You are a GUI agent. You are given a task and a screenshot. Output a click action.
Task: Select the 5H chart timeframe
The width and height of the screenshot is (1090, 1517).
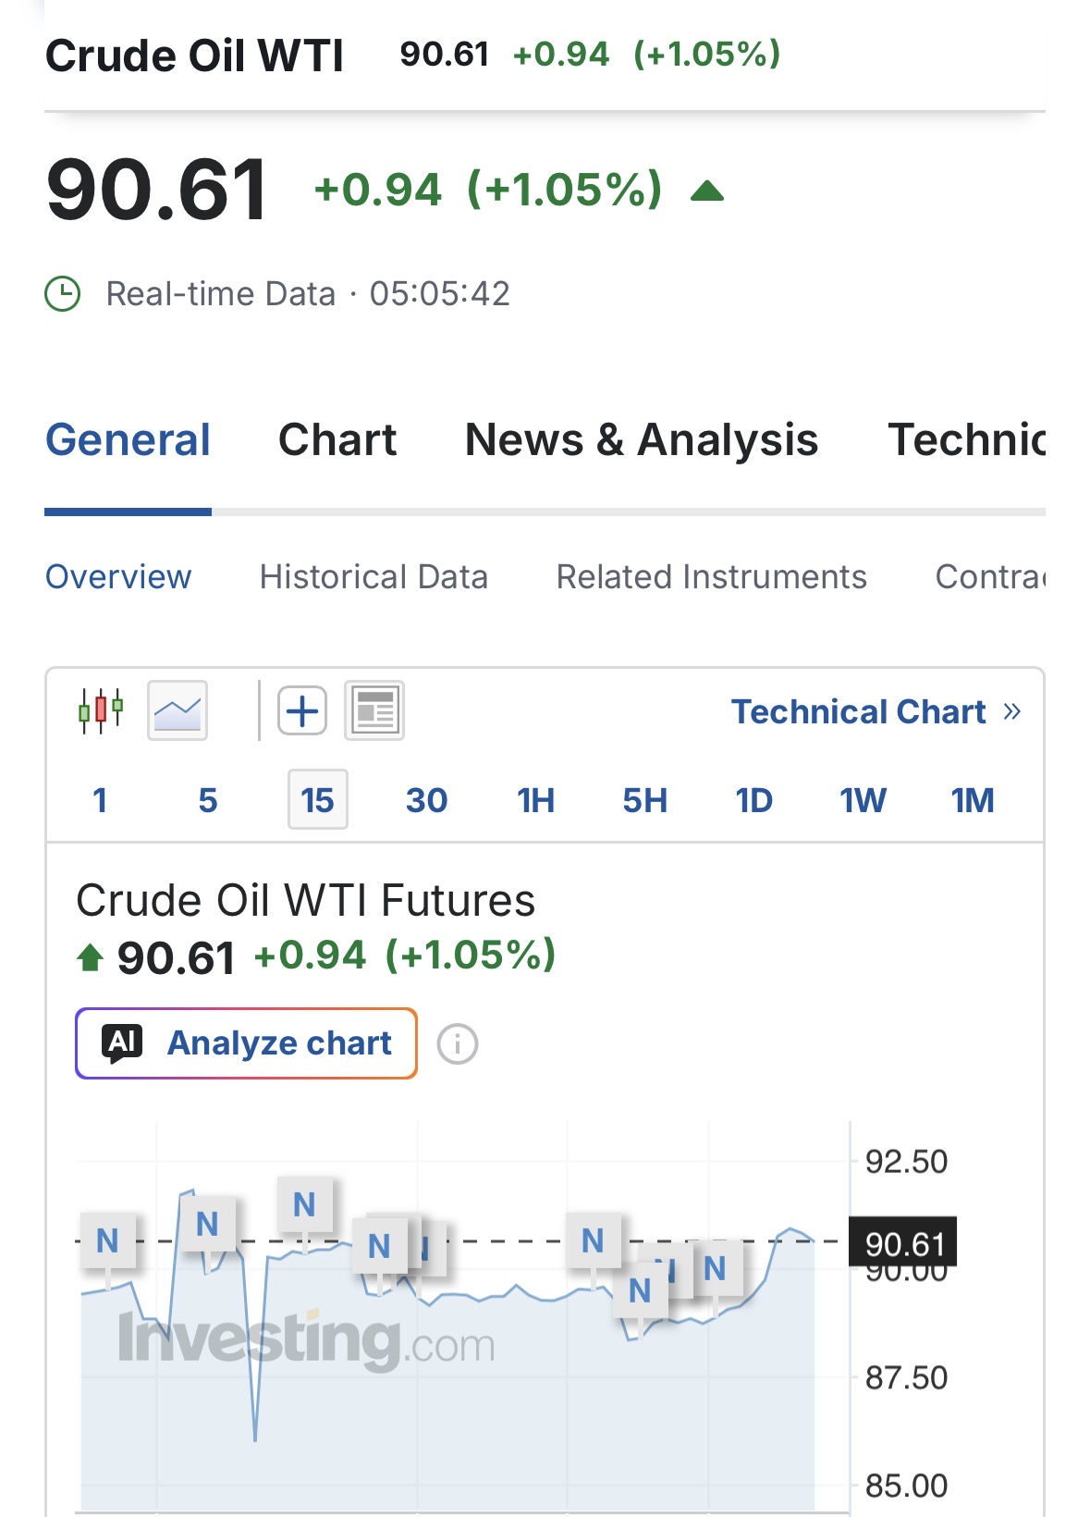coord(644,800)
